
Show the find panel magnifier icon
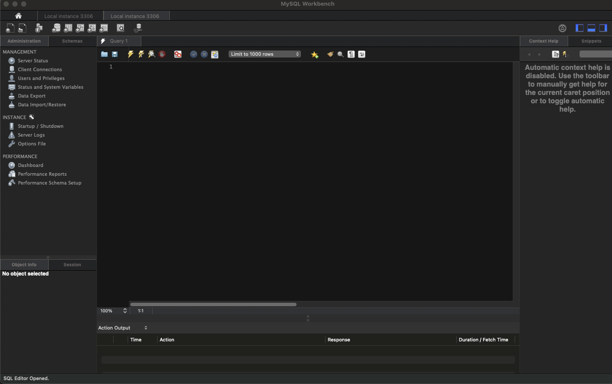pos(340,54)
